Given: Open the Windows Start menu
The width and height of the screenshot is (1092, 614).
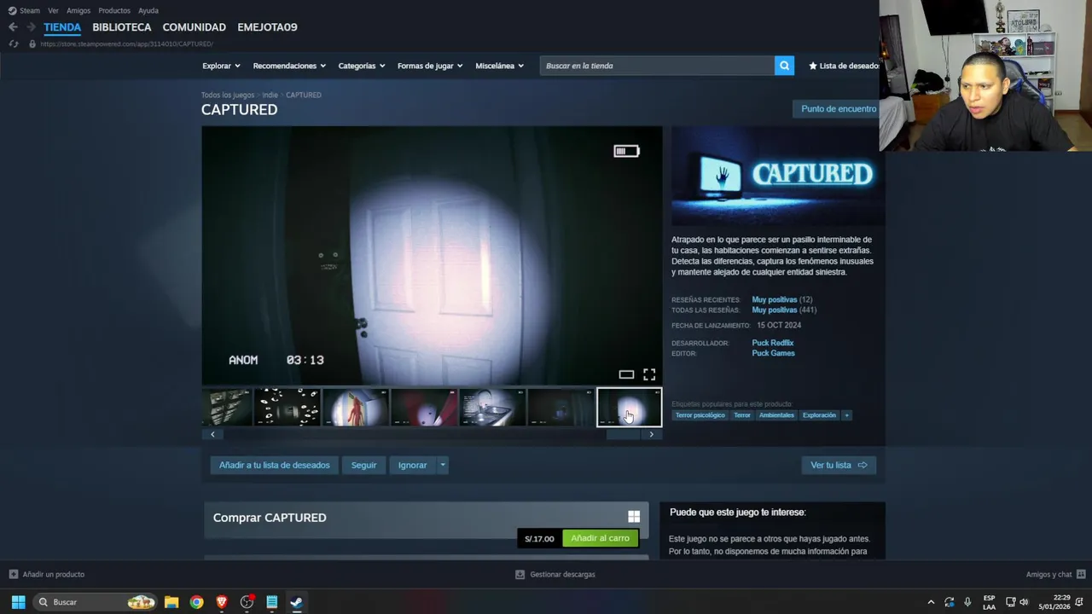Looking at the screenshot, I should coord(18,602).
